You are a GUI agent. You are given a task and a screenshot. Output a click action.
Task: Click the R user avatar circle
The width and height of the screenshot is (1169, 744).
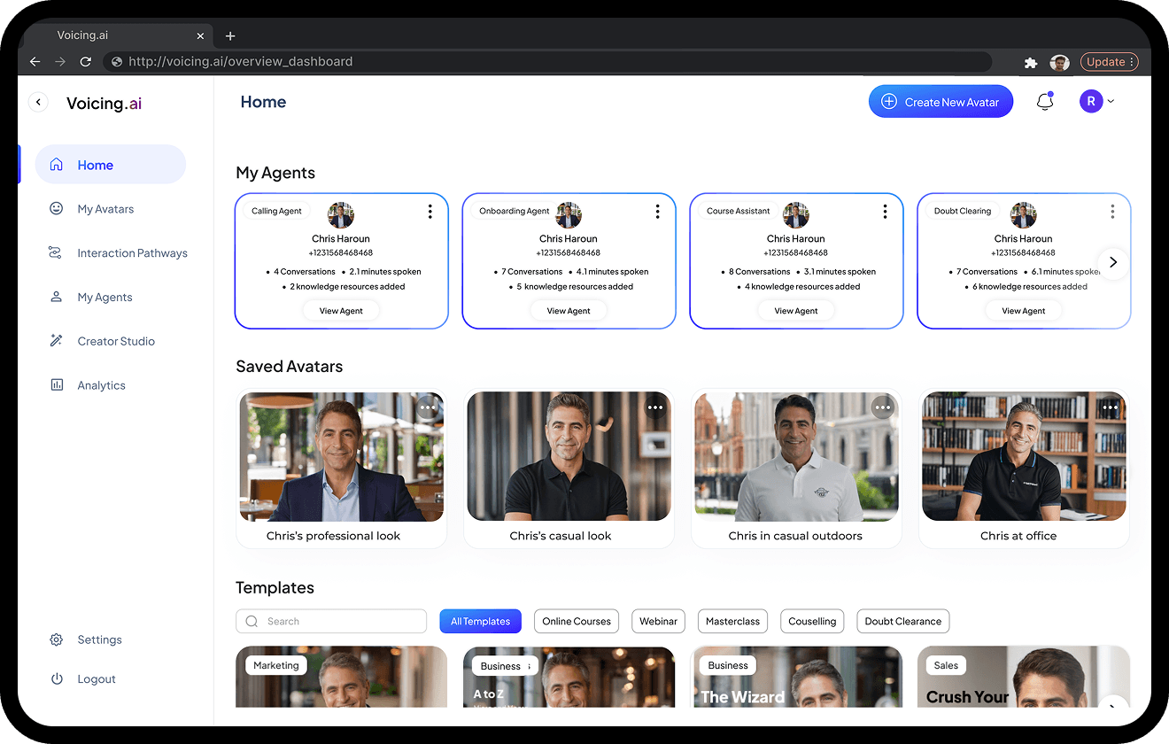[1090, 102]
